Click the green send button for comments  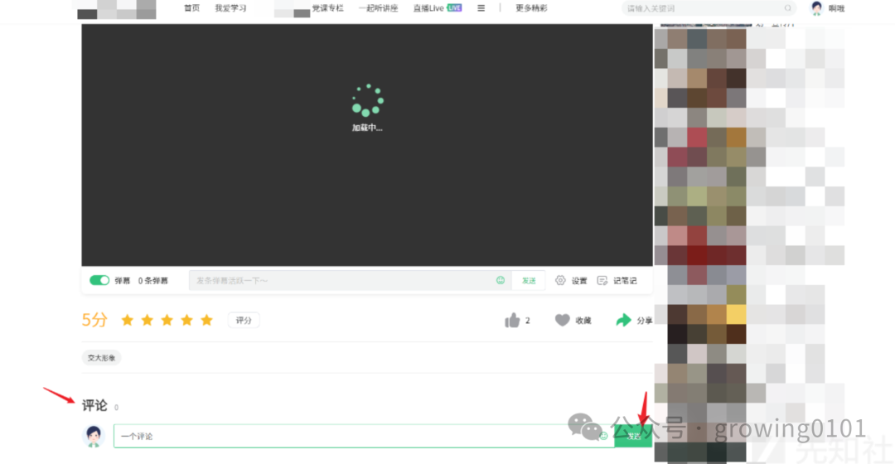click(633, 436)
